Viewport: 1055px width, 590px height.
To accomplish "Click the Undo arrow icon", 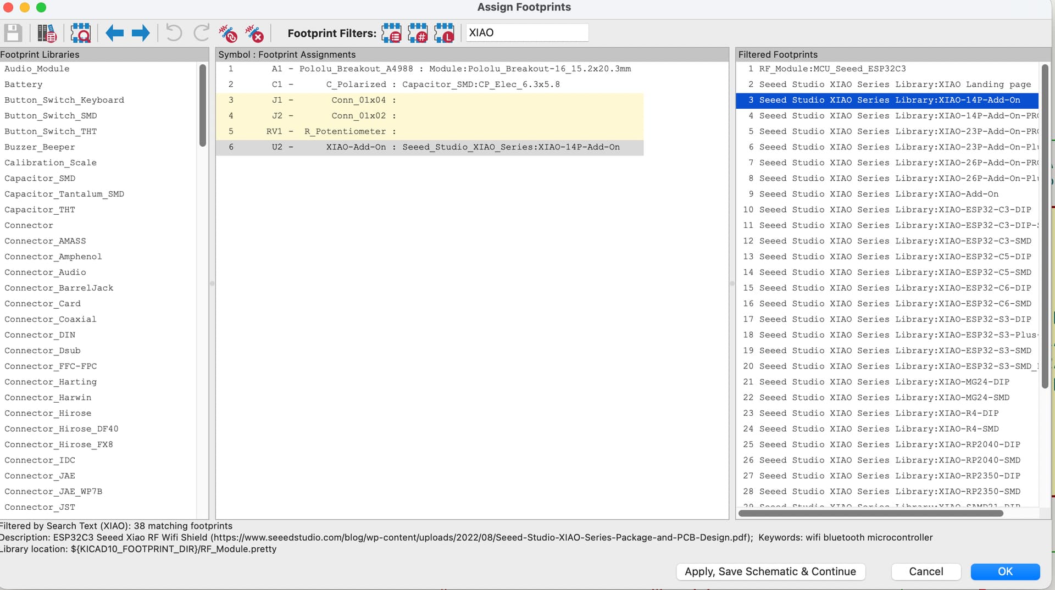I will click(174, 33).
